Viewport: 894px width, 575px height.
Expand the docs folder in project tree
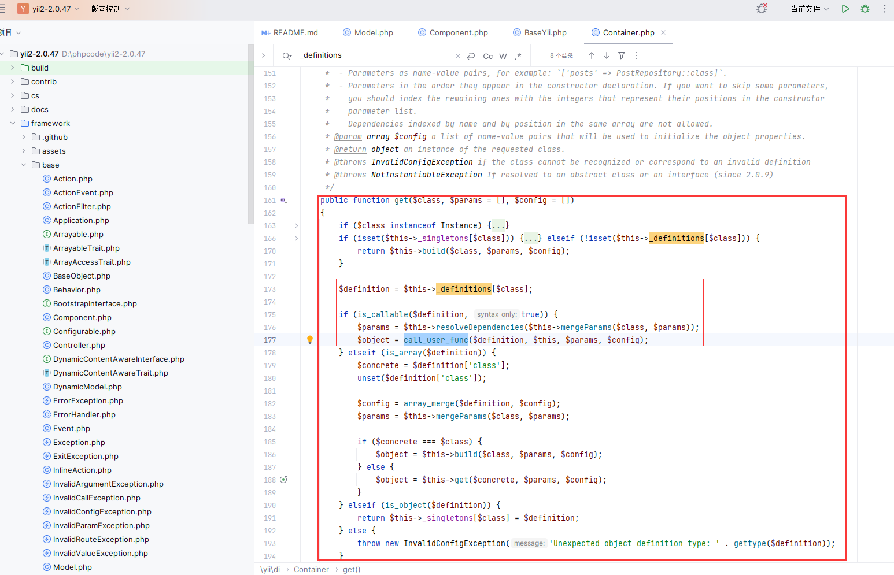13,109
